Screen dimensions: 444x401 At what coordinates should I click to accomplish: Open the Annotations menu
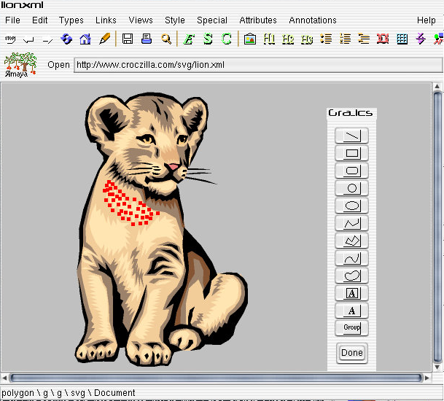coord(313,20)
